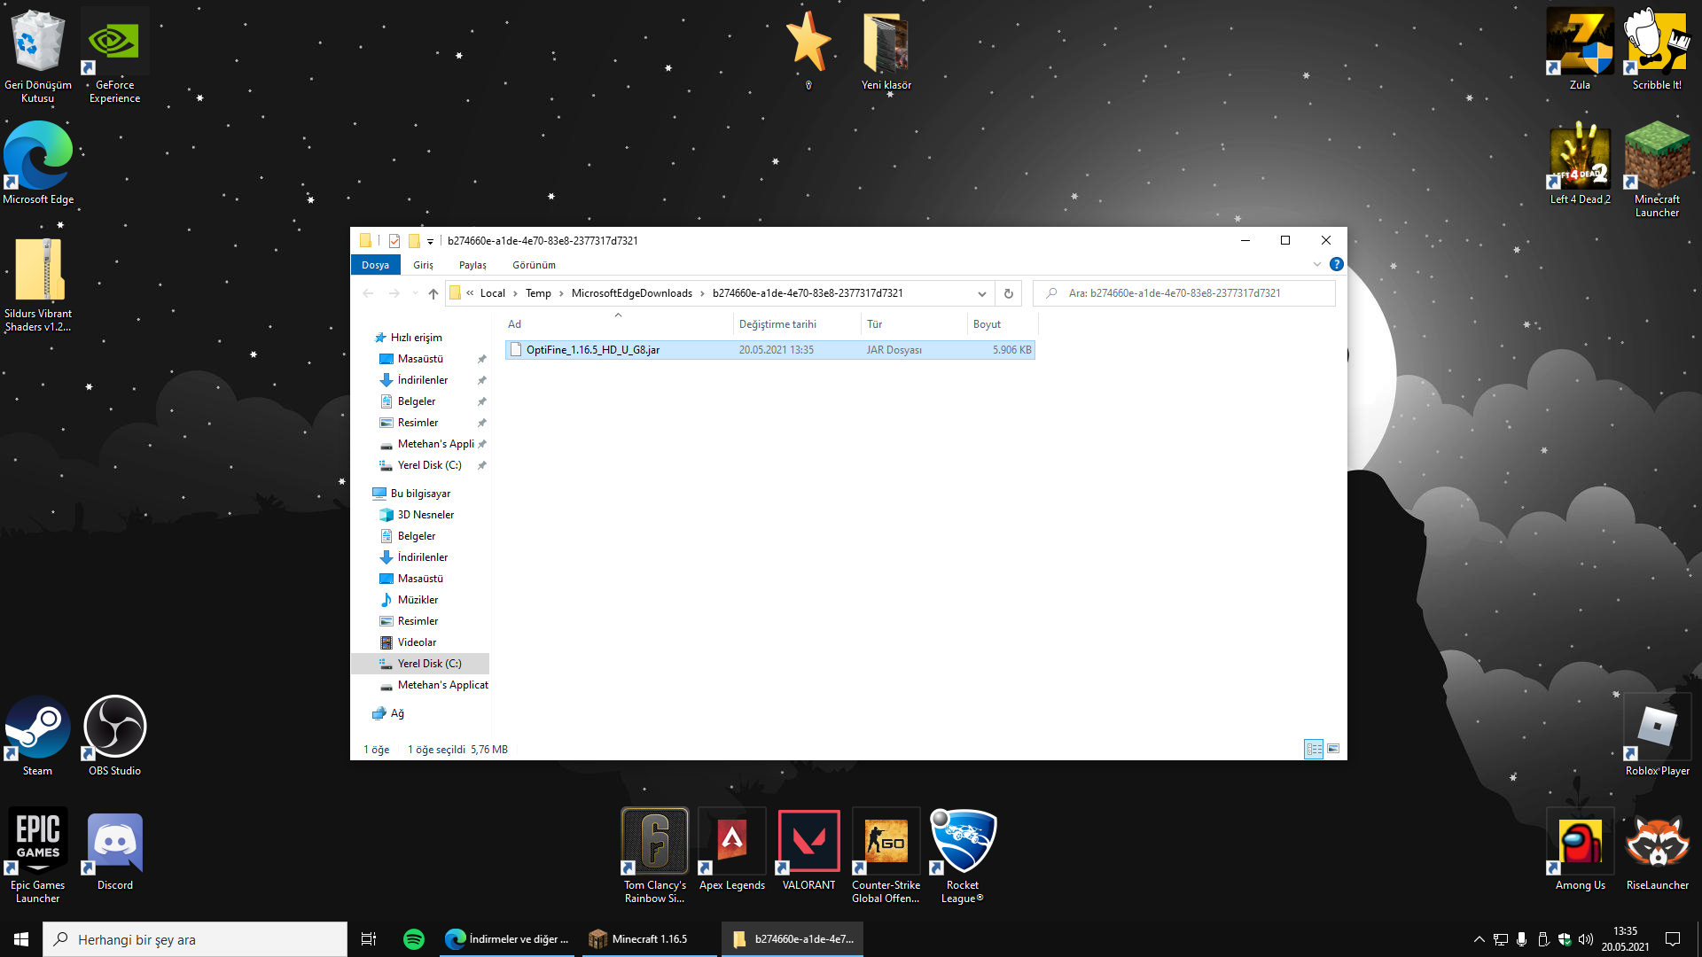Expand the ribbon with chevron
1702x957 pixels.
(1316, 264)
